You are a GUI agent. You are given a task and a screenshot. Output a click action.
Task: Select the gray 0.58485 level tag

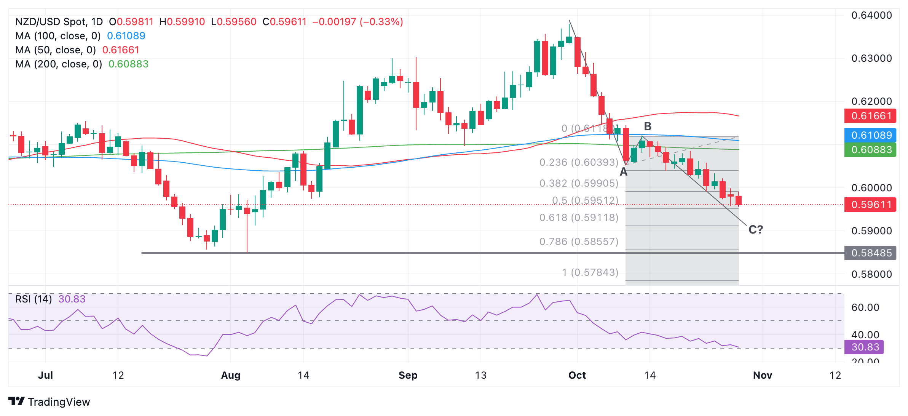pos(871,253)
